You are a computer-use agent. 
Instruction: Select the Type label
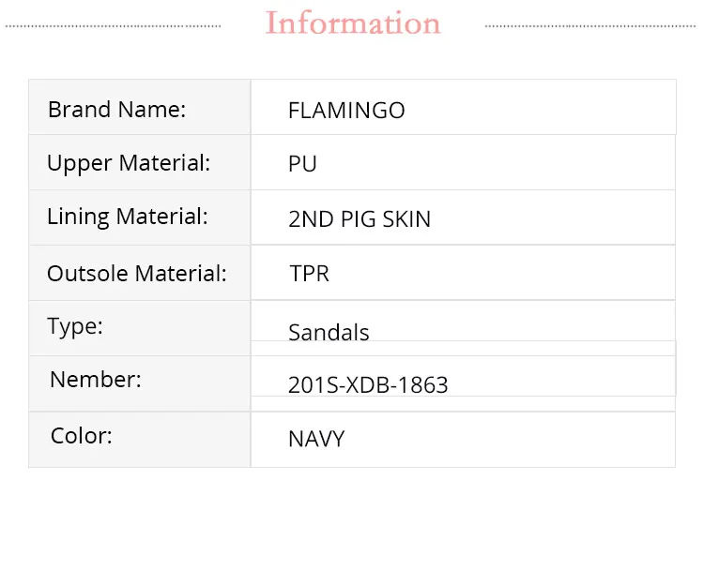click(x=75, y=327)
